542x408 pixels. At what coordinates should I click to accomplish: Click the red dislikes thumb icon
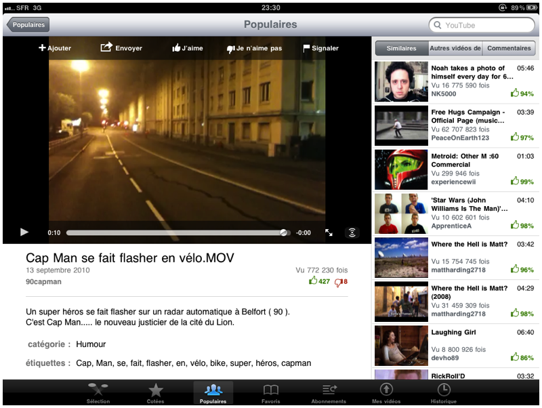click(338, 283)
